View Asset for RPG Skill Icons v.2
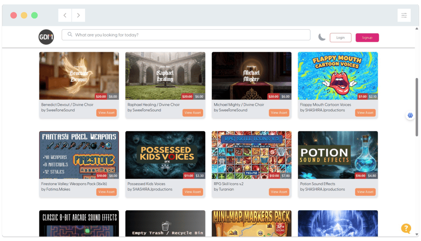This screenshot has height=241, width=421. point(279,192)
